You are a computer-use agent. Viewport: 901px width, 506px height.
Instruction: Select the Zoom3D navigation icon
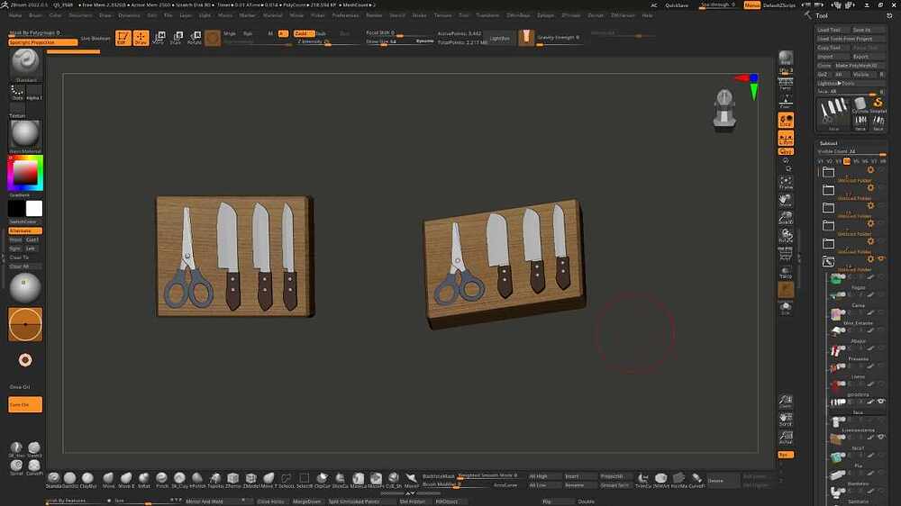pyautogui.click(x=786, y=218)
